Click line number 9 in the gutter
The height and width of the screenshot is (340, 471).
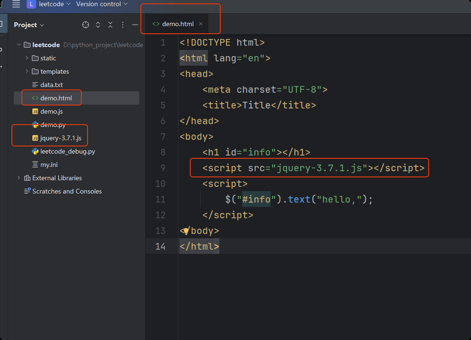point(163,168)
